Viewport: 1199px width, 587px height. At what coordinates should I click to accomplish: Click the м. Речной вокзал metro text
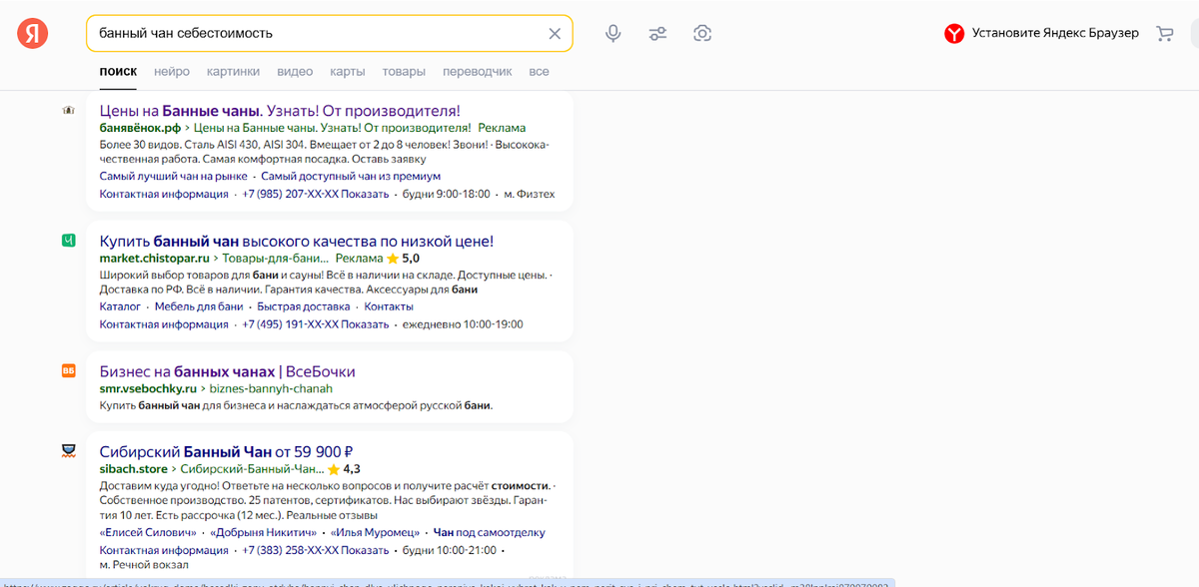(144, 567)
